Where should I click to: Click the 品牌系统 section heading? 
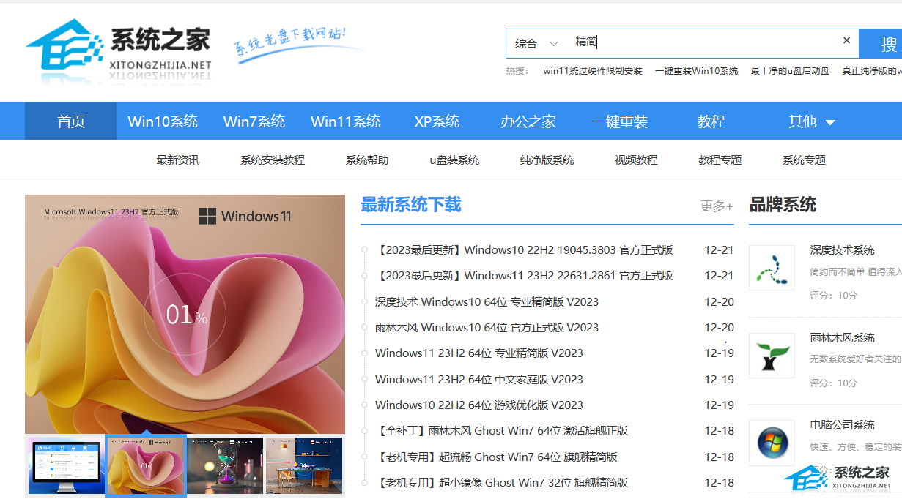tap(783, 205)
